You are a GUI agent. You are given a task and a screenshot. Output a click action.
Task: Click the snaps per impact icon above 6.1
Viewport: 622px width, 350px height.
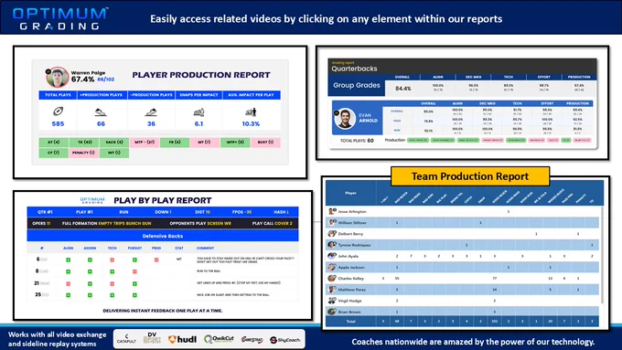pos(198,112)
